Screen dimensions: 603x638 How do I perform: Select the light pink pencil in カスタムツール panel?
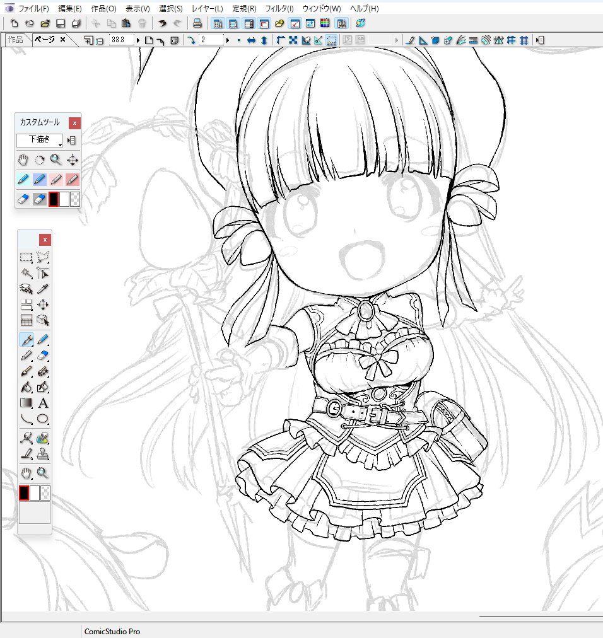pos(56,180)
